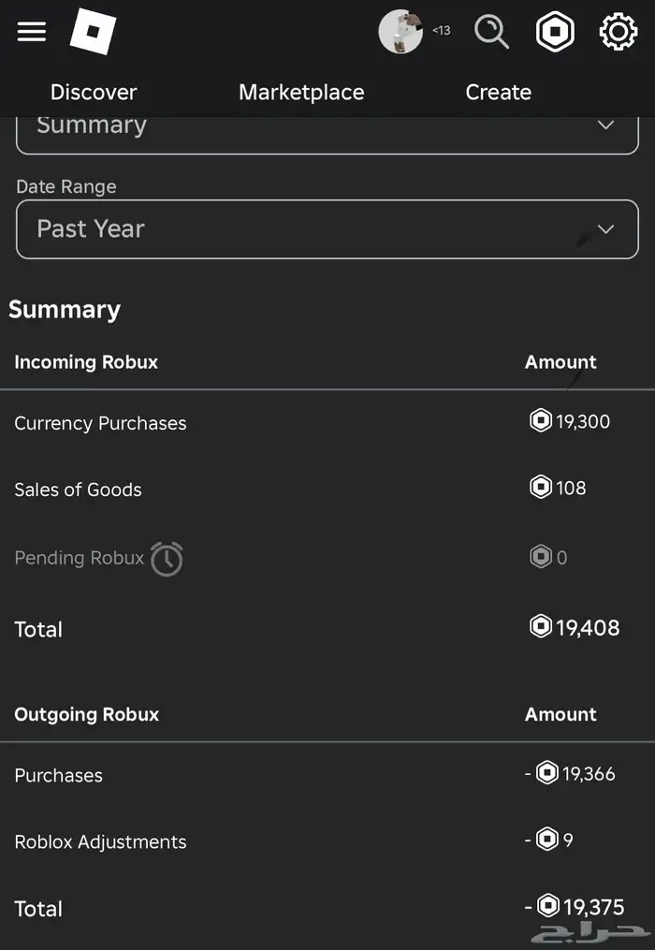The image size is (655, 950).
Task: Click the Robux icon beside 19,366
Action: coord(547,772)
